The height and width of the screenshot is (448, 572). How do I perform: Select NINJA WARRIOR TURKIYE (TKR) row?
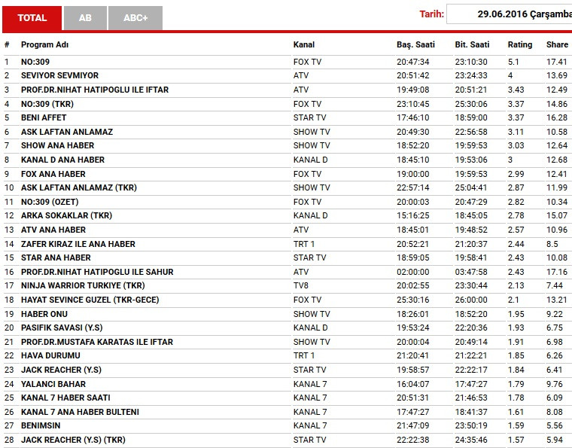(83, 285)
